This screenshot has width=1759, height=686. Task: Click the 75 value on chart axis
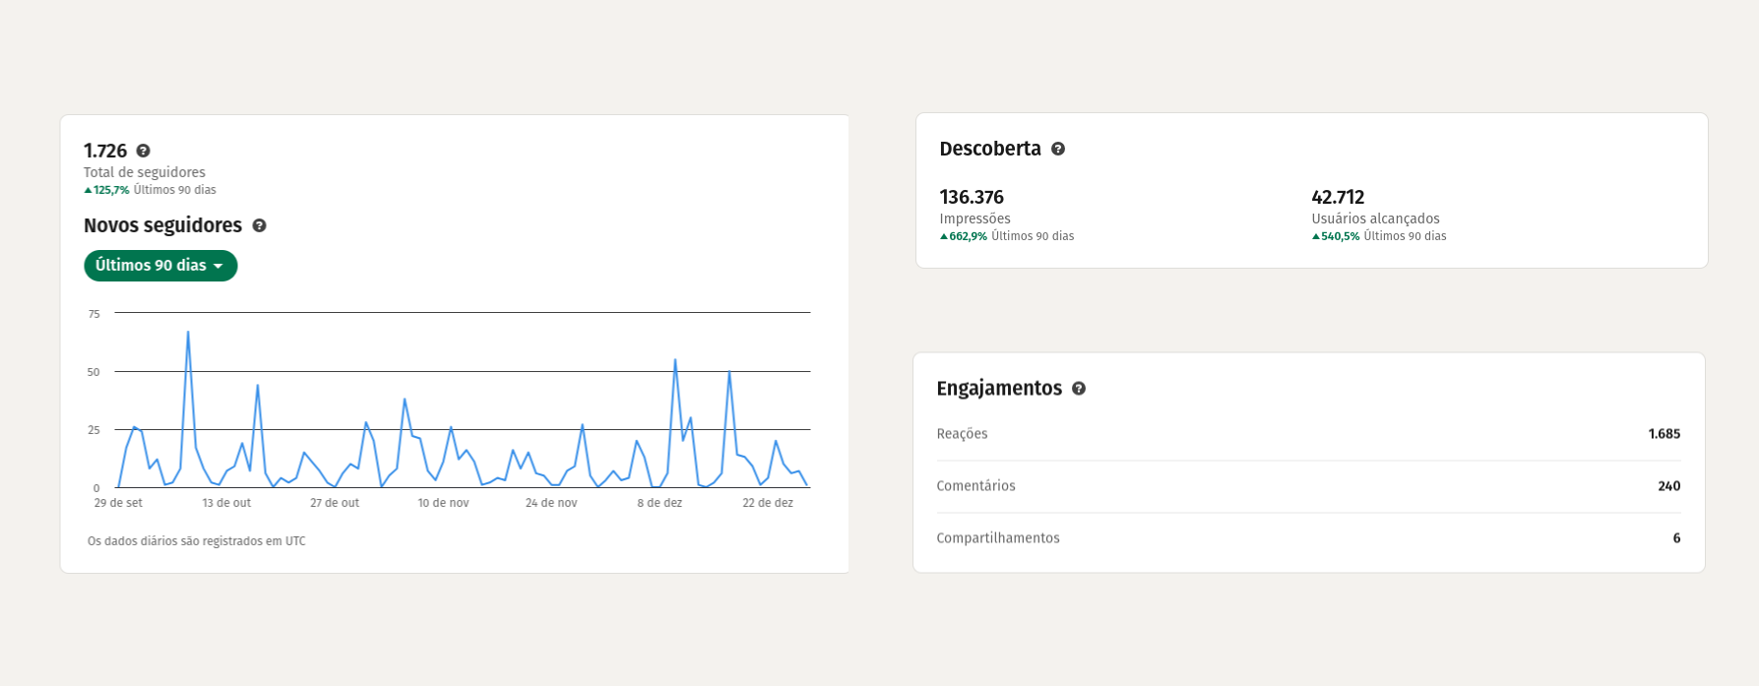[x=94, y=314]
